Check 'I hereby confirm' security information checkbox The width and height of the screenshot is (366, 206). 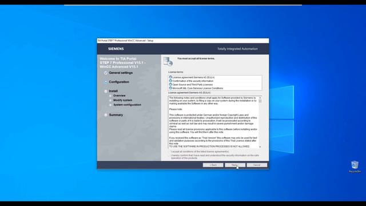[170, 155]
